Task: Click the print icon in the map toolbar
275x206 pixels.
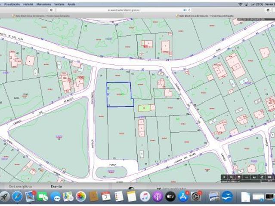Action: 254,177
